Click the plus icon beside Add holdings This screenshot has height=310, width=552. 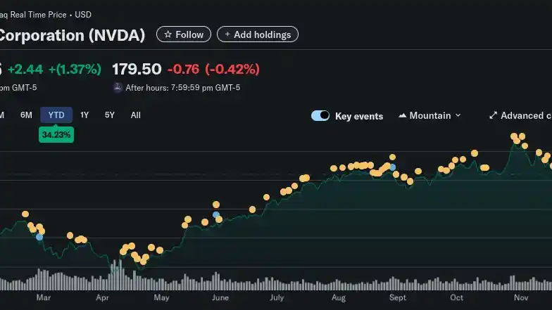point(227,34)
